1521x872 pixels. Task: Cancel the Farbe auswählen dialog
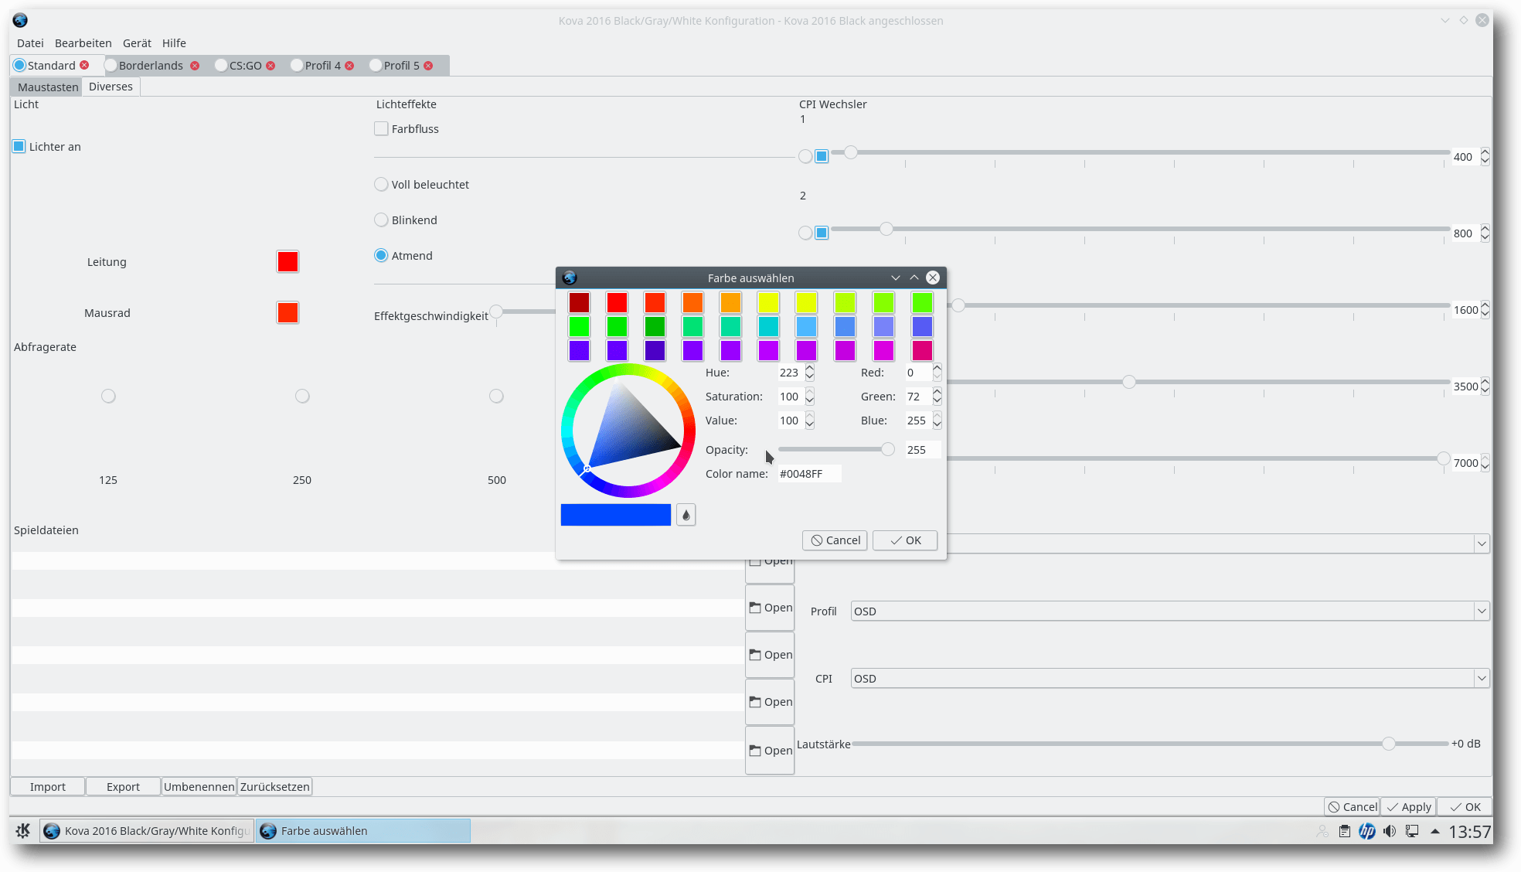[x=835, y=540]
